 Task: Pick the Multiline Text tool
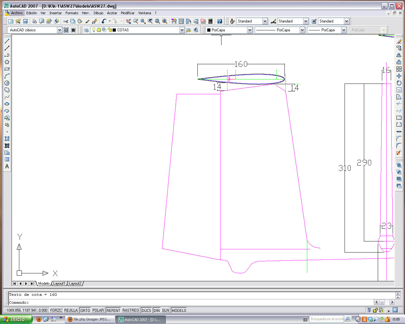click(x=7, y=166)
